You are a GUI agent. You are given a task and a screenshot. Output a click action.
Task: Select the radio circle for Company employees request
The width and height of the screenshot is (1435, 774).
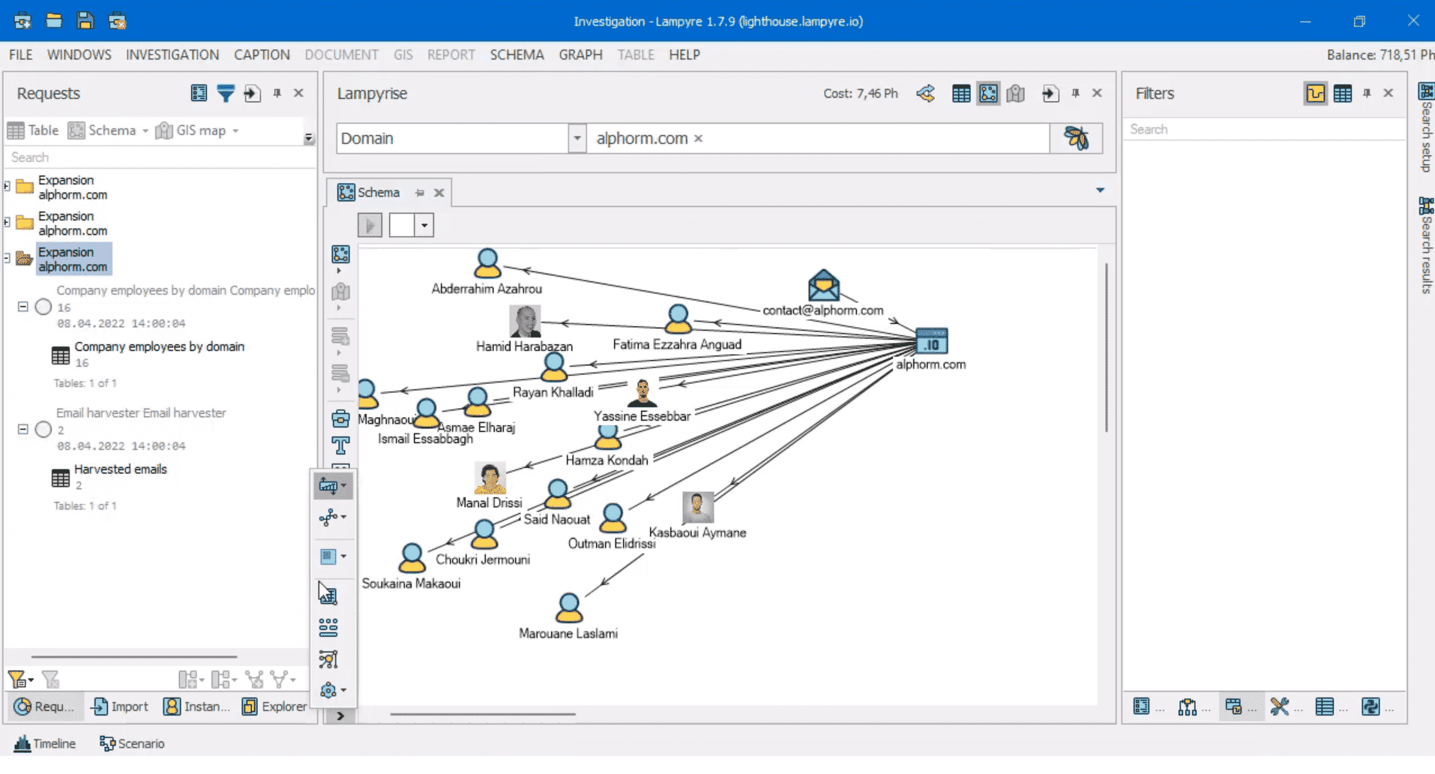43,307
